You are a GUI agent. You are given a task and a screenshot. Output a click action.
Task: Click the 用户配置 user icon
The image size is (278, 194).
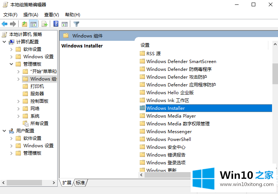(12, 131)
